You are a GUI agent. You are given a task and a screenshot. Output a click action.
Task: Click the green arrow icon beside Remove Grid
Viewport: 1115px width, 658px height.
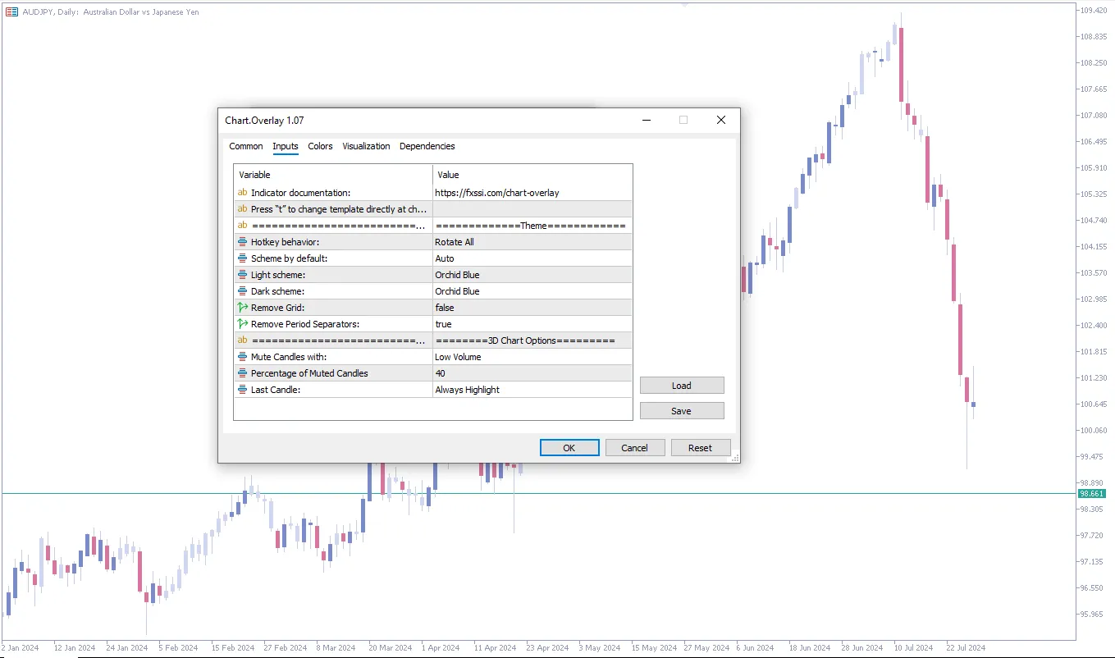tap(242, 307)
